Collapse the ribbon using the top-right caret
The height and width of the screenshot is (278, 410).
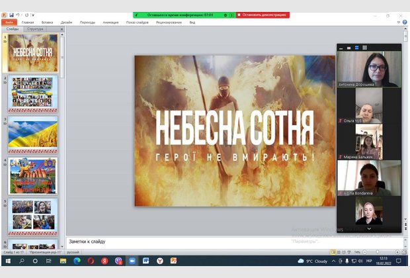(398, 22)
